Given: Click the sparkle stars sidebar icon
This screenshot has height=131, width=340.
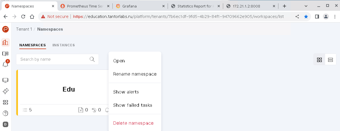Looking at the screenshot, I should tap(5, 91).
